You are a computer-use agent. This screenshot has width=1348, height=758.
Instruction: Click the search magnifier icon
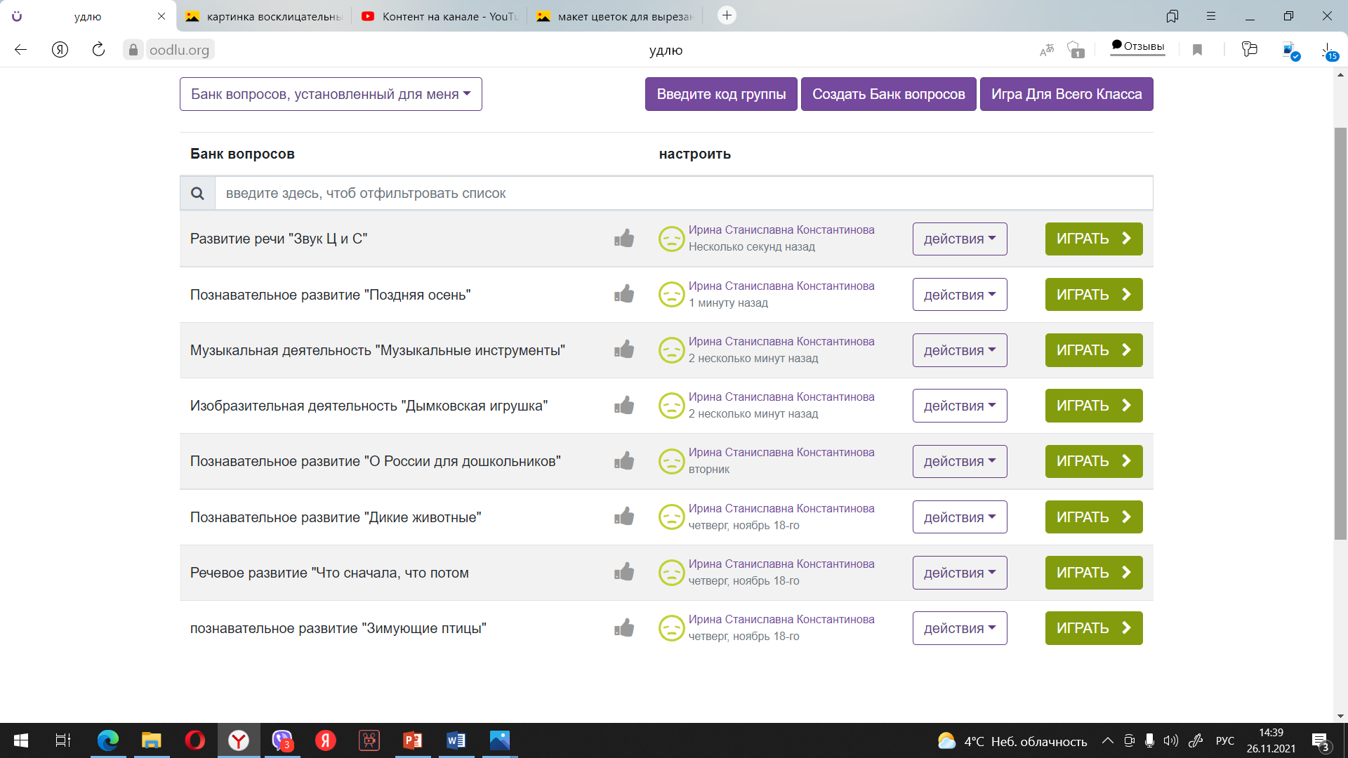(197, 193)
